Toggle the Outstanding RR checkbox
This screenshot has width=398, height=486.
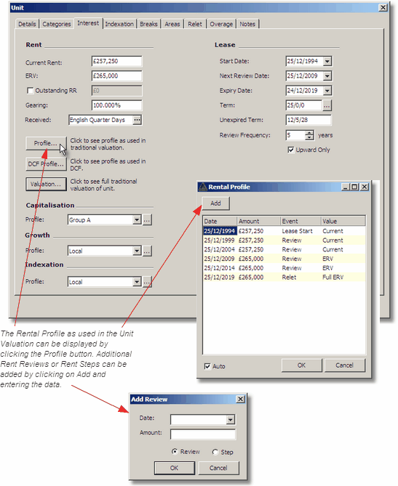click(x=30, y=91)
